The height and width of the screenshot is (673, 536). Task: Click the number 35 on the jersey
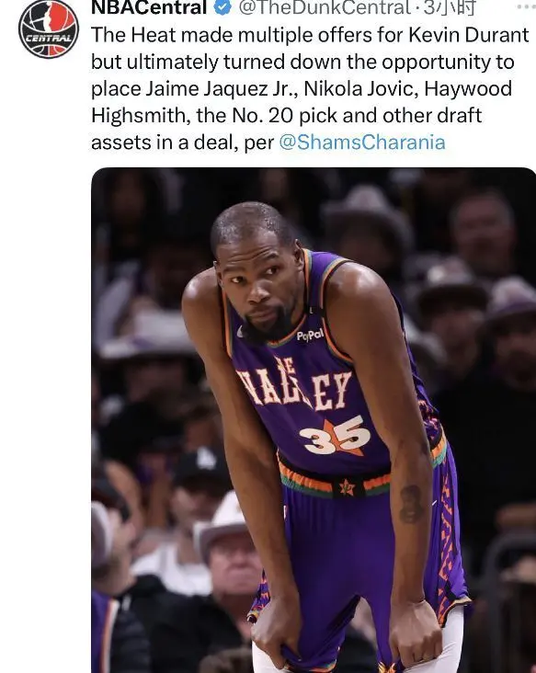[x=336, y=435]
